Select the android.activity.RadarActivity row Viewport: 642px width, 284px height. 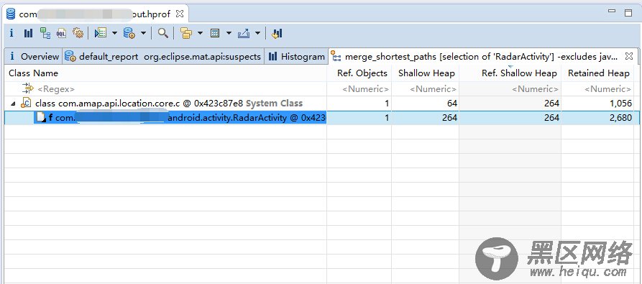pyautogui.click(x=321, y=118)
